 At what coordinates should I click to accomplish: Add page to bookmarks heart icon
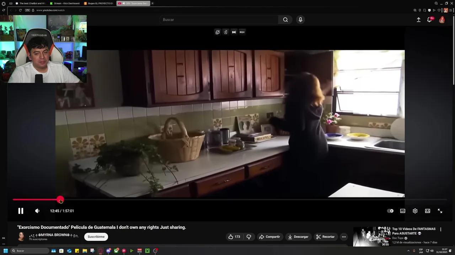pyautogui.click(x=439, y=10)
